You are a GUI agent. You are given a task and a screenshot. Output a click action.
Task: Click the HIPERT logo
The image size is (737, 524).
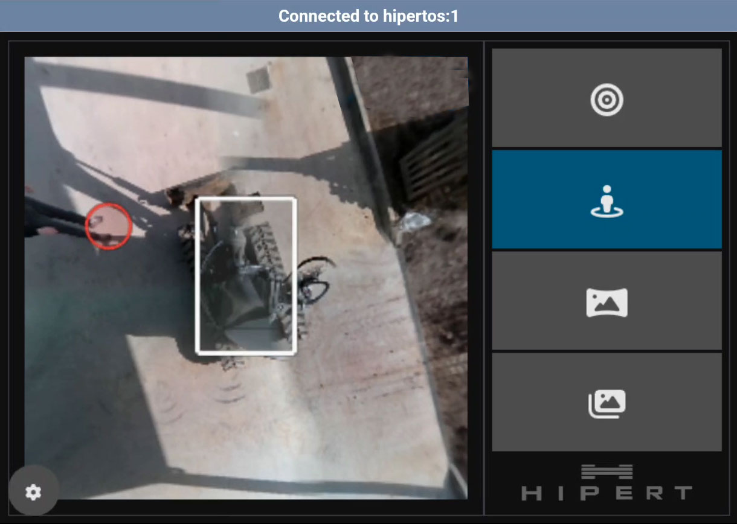tap(607, 483)
